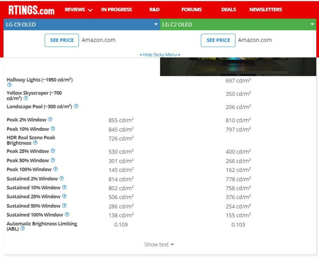Open the LG C9 OLED product dropdown
Screen dimensions: 319x260
pos(82,24)
